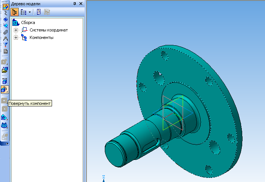Open the filters funnel panel
265x182 pixels.
coord(6,45)
